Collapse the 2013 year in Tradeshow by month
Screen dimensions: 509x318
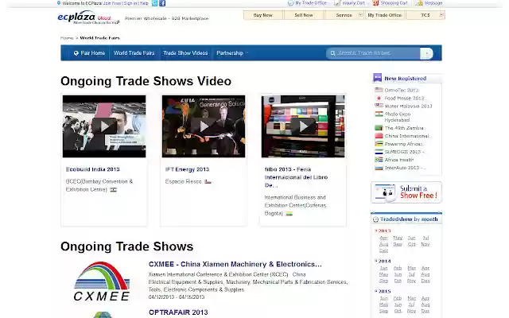click(376, 231)
